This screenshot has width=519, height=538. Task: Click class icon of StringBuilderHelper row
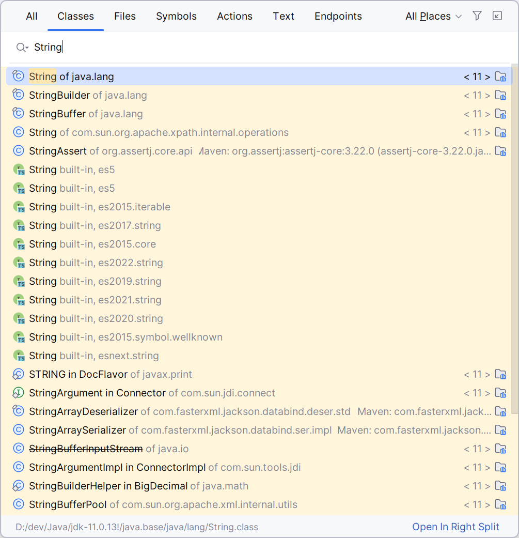click(18, 485)
